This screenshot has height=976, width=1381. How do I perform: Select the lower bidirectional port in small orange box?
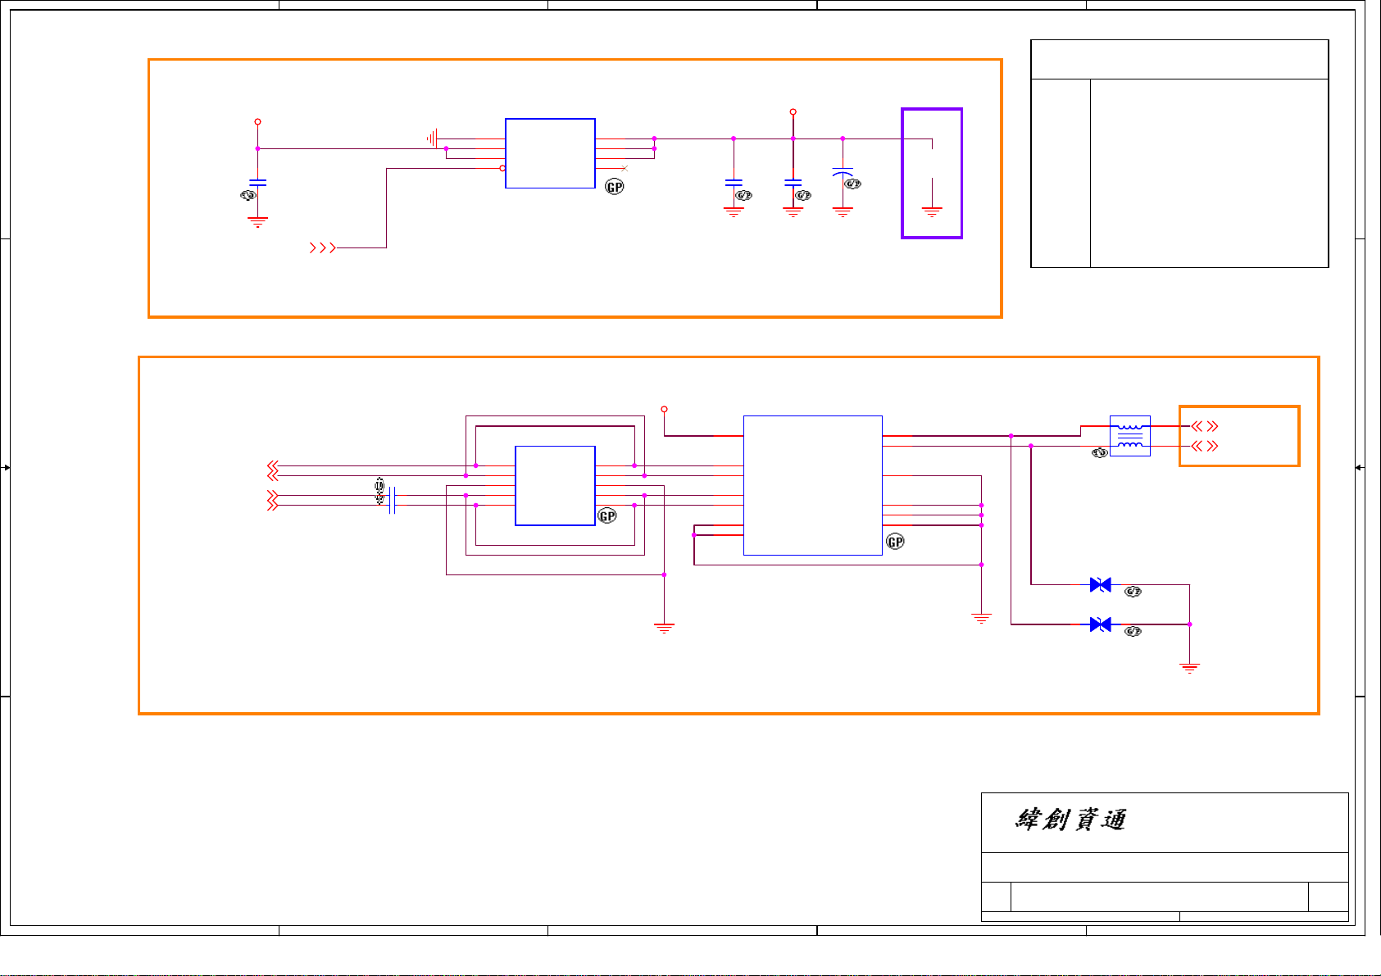pos(1205,446)
